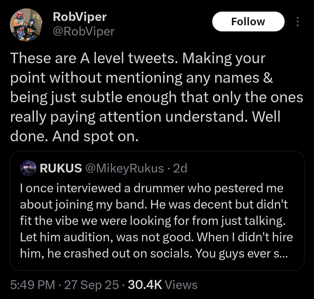The image size is (314, 299).
Task: Open the quoted tweet about the drummer
Action: [157, 221]
